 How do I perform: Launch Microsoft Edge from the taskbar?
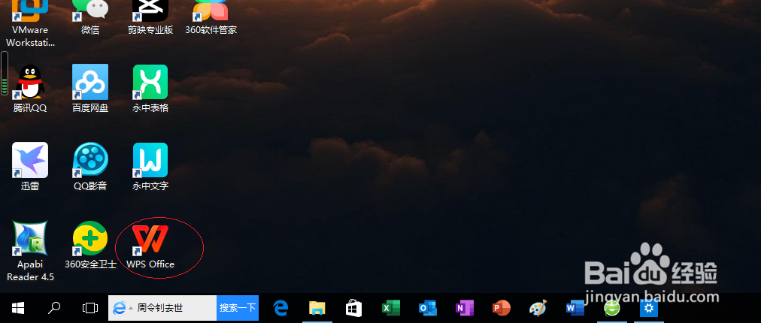pos(280,307)
